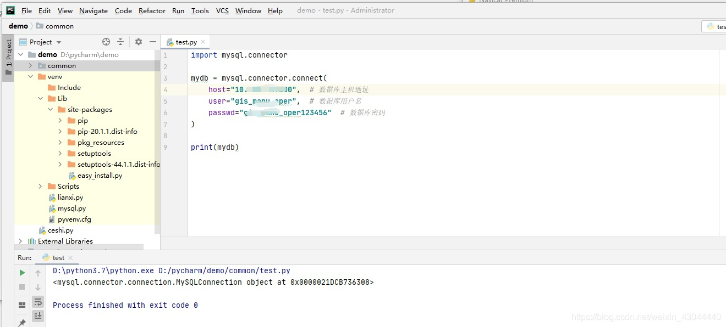
Task: Click the PyCharm logo icon
Action: coord(10,10)
